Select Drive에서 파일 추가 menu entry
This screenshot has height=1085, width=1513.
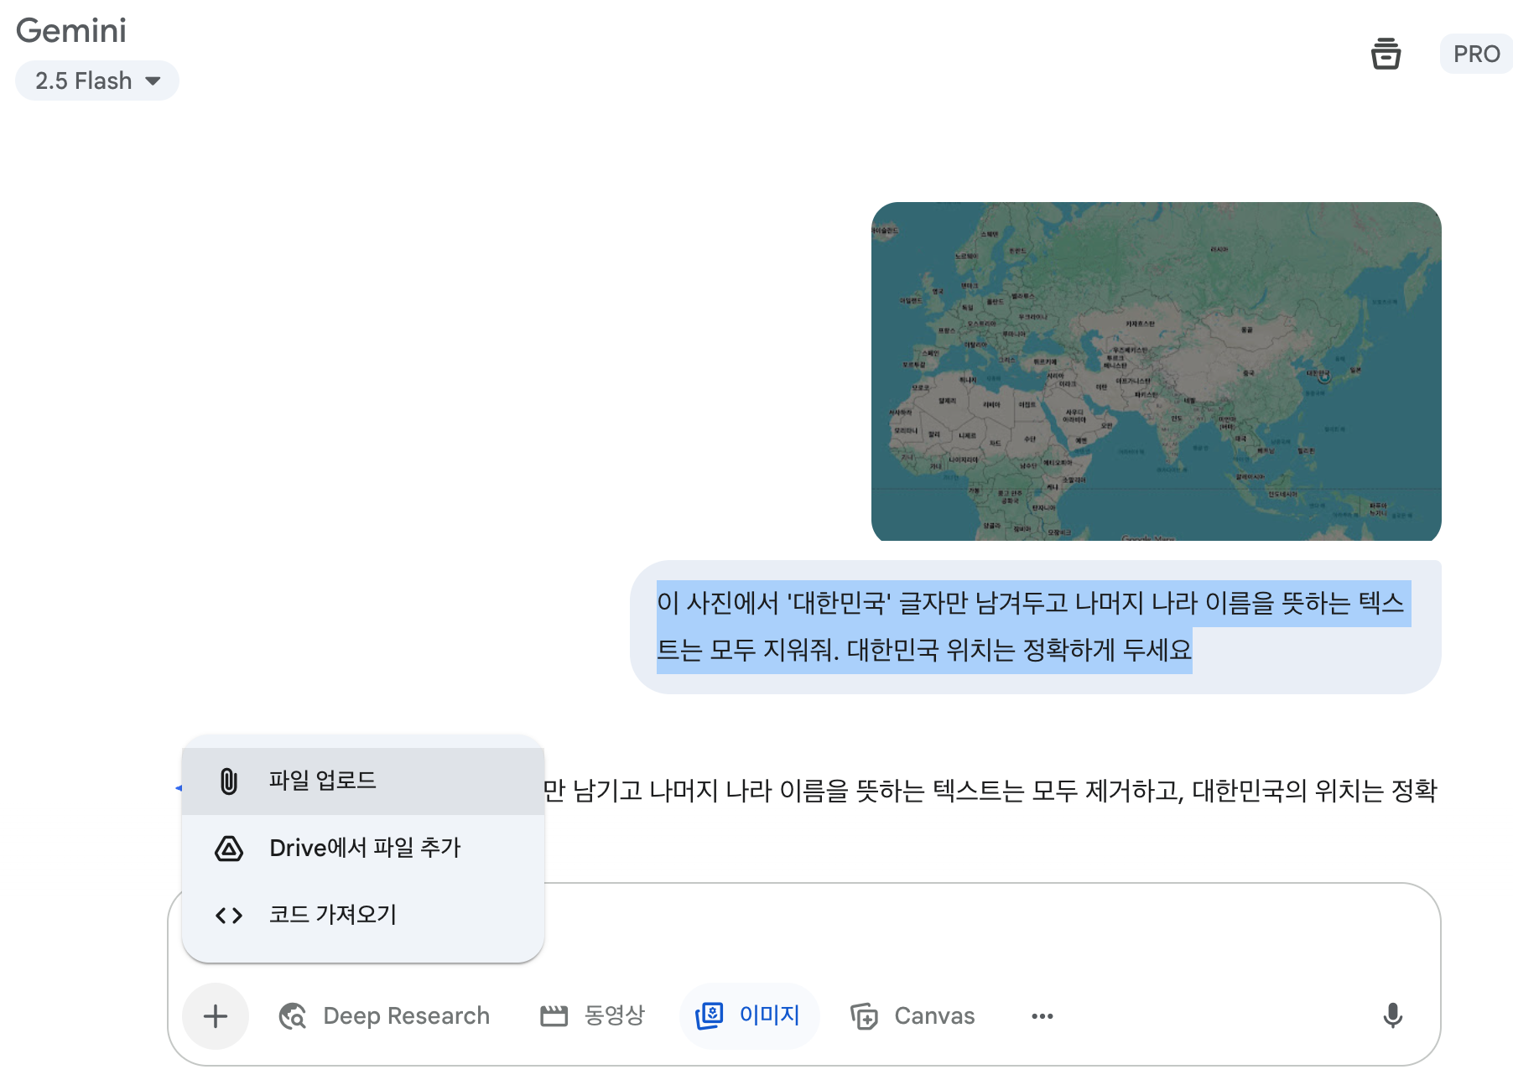[x=365, y=848]
